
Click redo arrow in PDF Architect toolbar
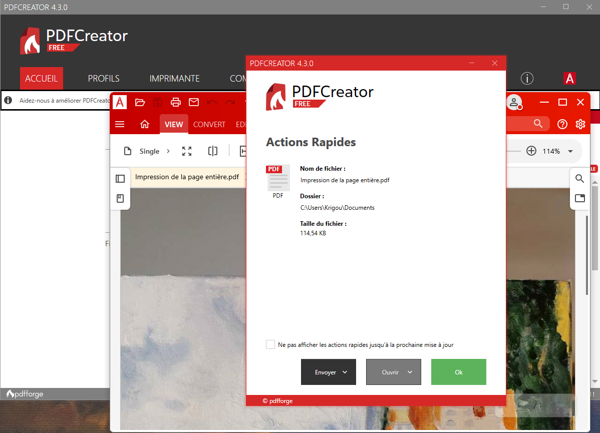tap(229, 102)
